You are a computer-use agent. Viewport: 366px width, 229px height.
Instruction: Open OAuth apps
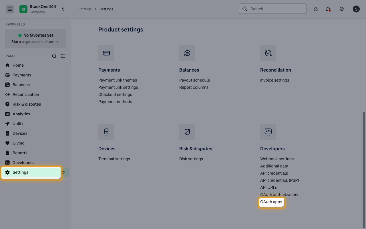coord(271,202)
